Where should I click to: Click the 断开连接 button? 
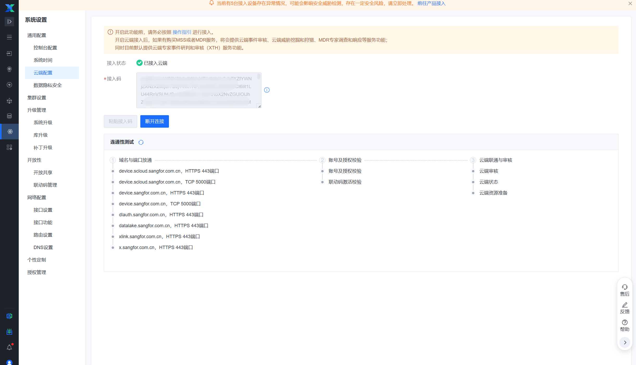[154, 121]
